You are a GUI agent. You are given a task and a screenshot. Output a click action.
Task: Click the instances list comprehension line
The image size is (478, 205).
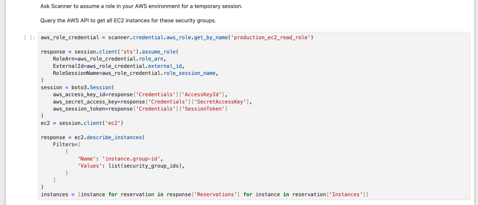click(x=205, y=194)
